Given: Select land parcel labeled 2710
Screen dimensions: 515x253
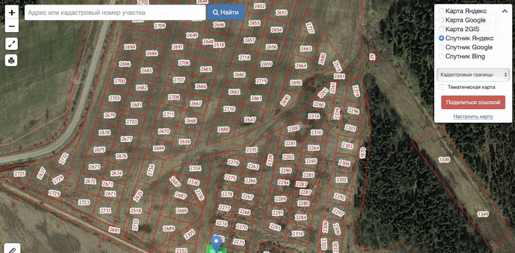Looking at the screenshot, I should pos(229,109).
